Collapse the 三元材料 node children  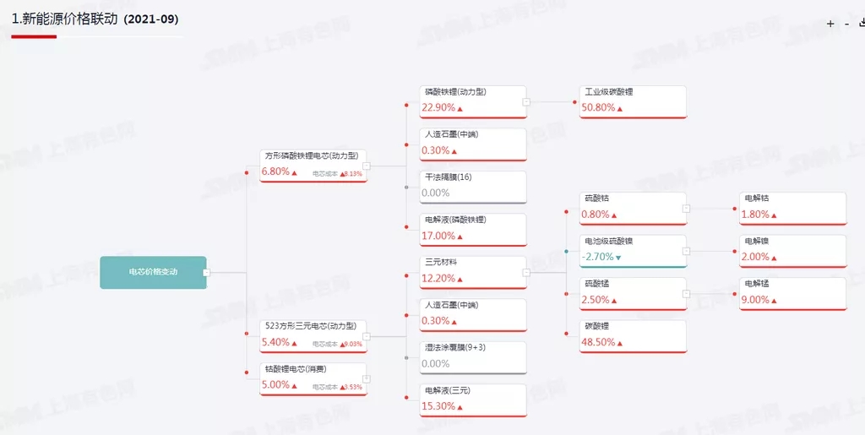tap(526, 273)
